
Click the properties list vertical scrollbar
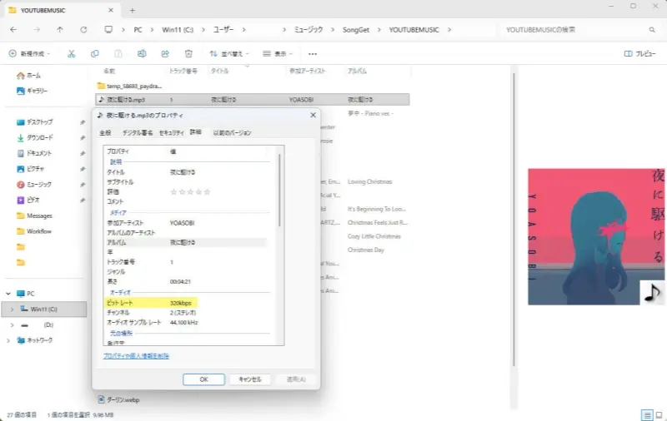(x=280, y=191)
